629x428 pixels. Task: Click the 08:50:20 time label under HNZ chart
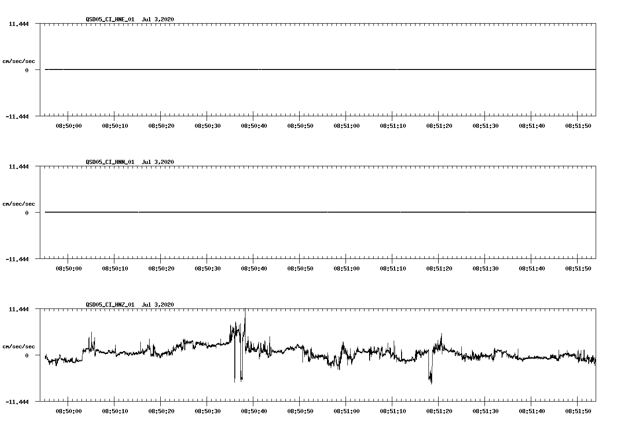161,411
